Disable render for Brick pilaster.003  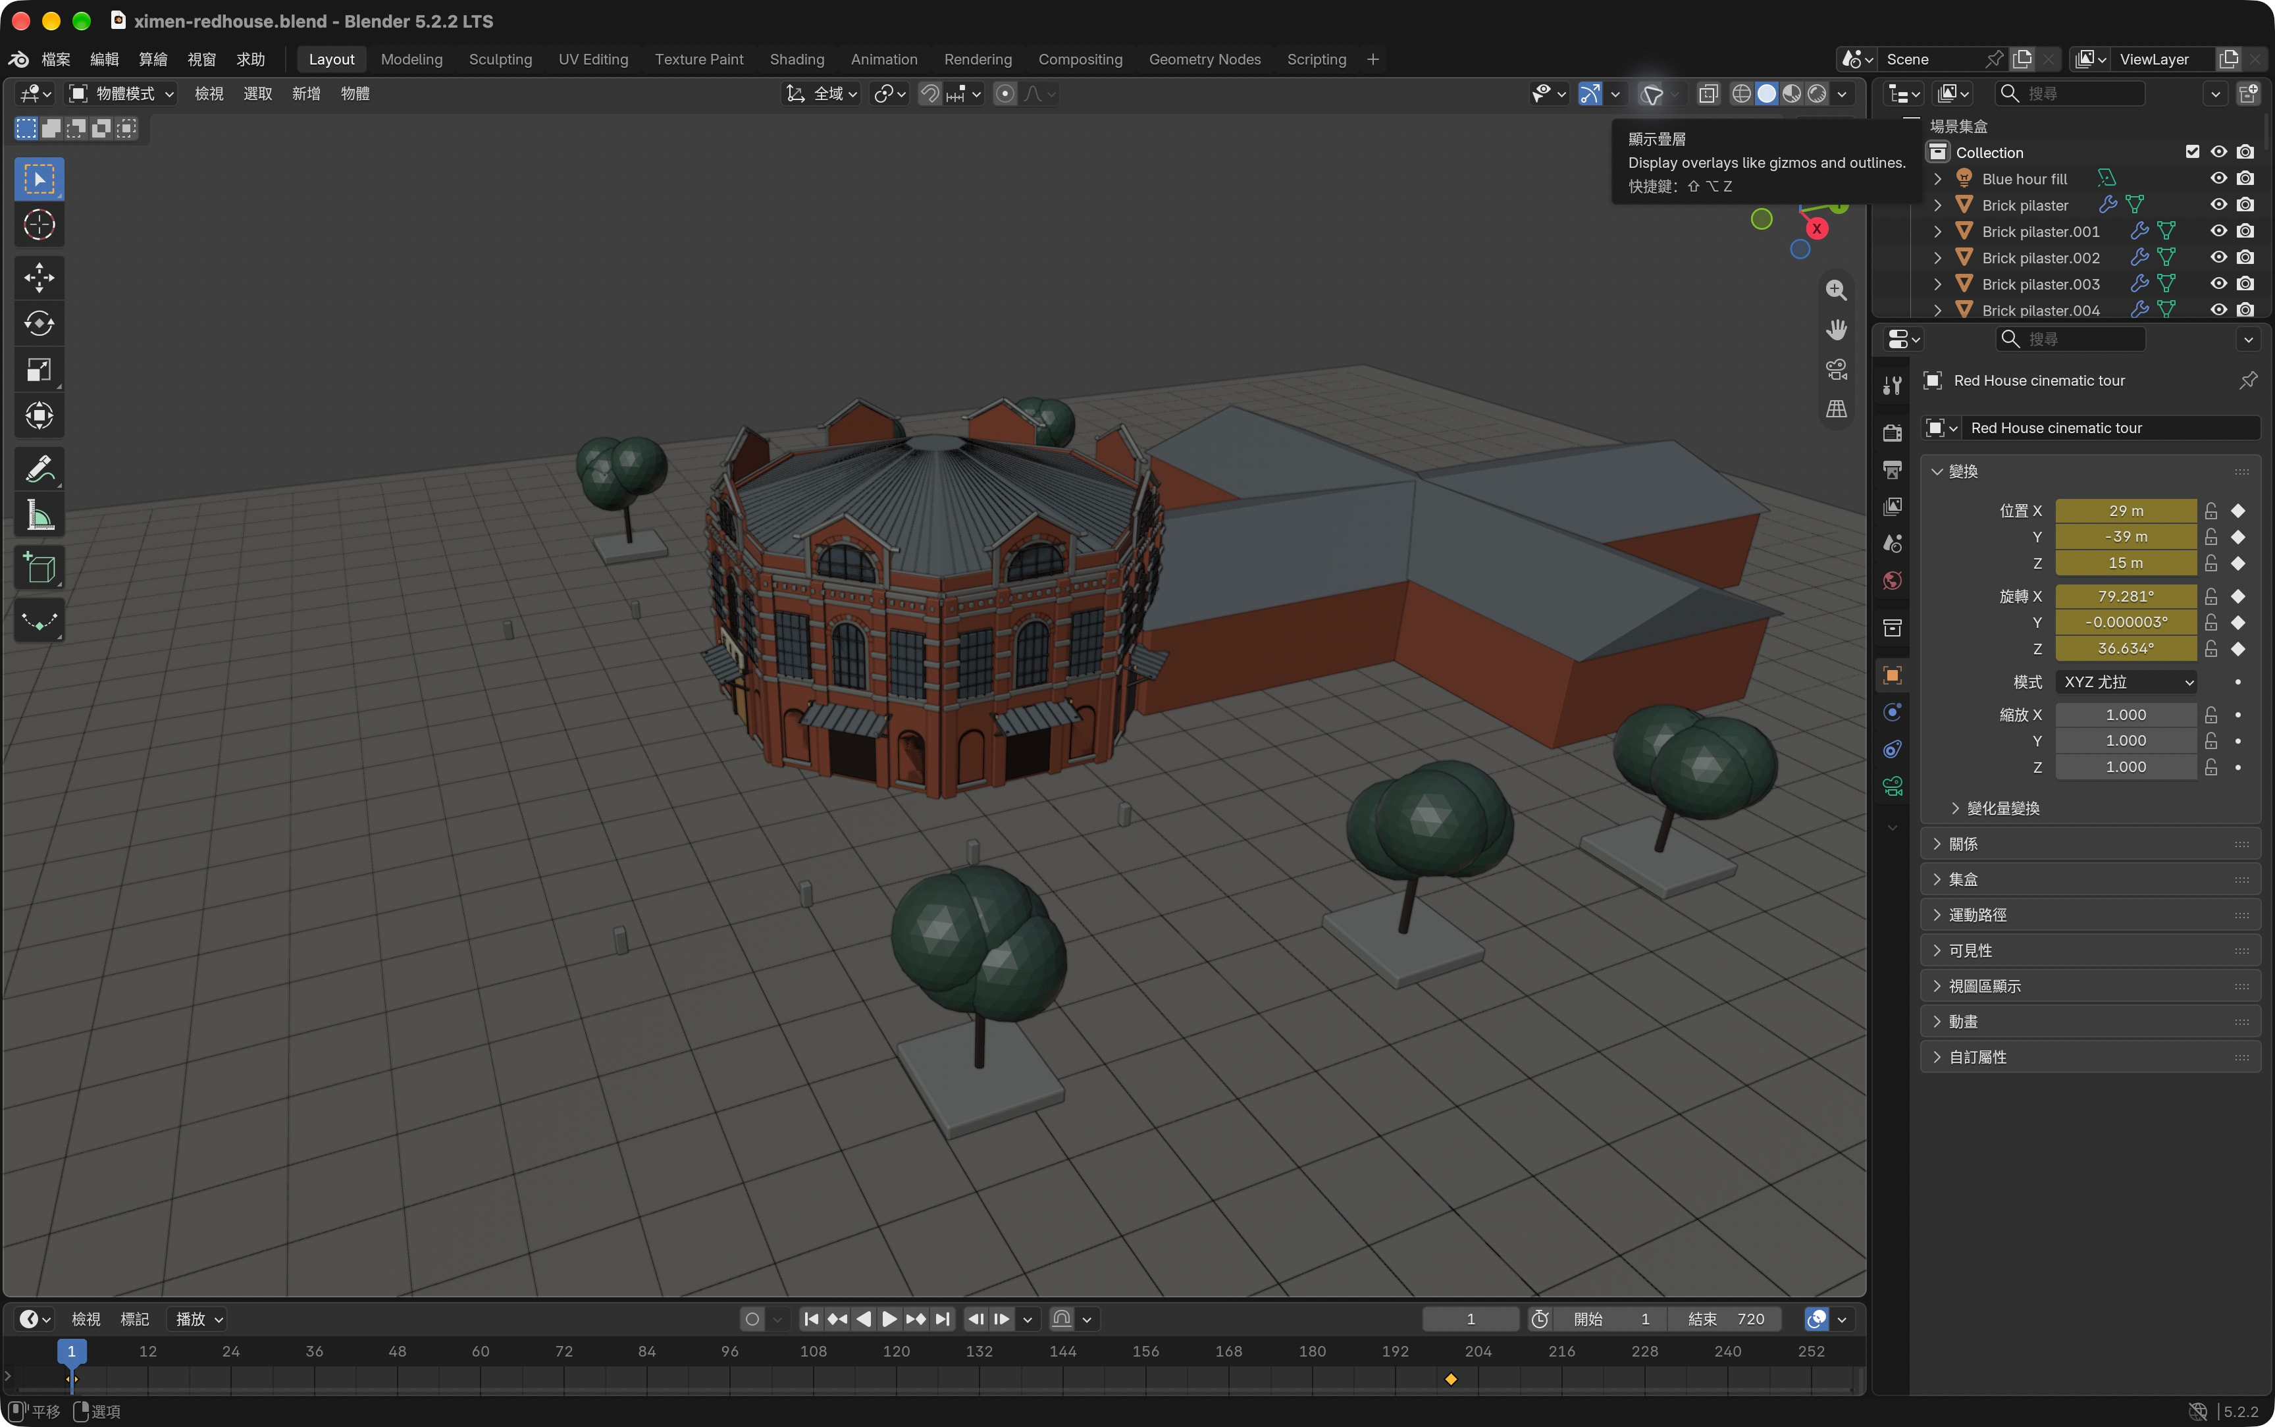2245,284
